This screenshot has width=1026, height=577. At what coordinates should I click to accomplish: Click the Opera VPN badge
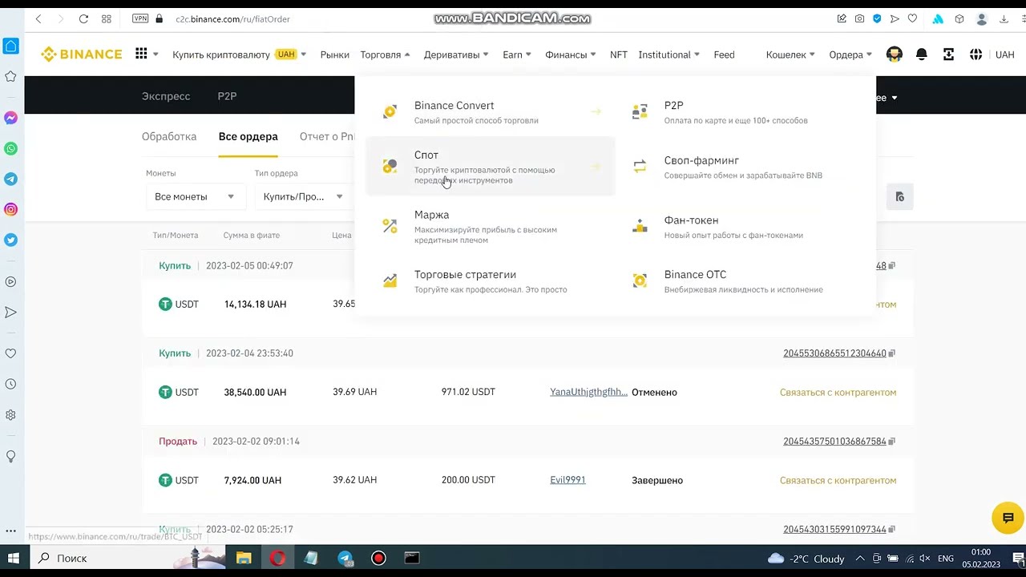[x=140, y=18]
